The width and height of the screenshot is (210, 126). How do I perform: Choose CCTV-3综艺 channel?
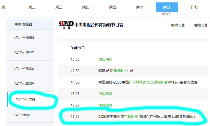pos(31,68)
